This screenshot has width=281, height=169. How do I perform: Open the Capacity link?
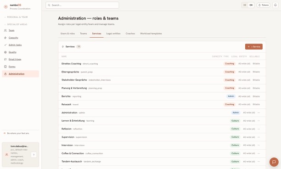(13, 38)
